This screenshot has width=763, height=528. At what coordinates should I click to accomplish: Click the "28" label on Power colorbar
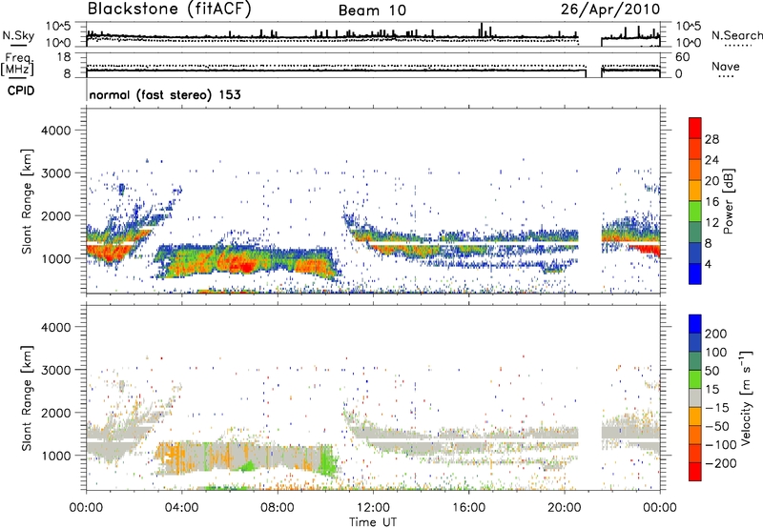pyautogui.click(x=711, y=139)
